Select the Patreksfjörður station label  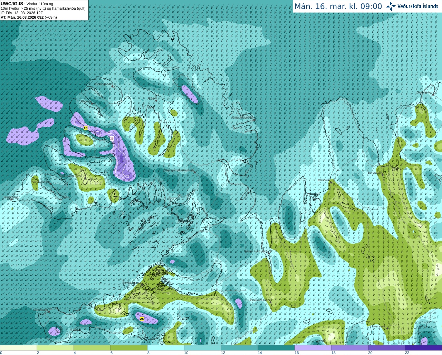click(x=40, y=181)
